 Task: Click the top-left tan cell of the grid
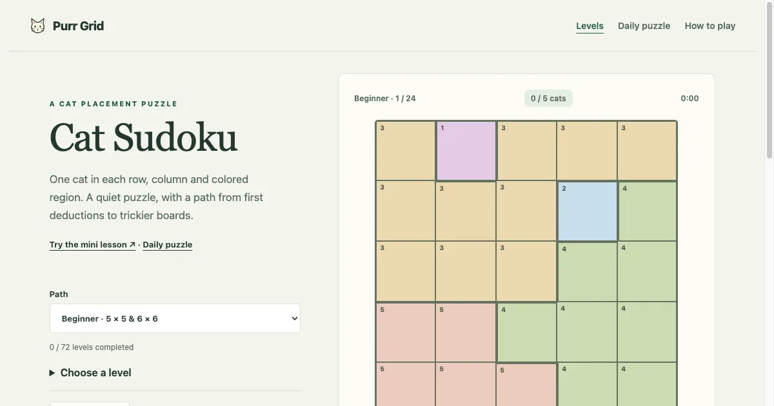tap(406, 151)
